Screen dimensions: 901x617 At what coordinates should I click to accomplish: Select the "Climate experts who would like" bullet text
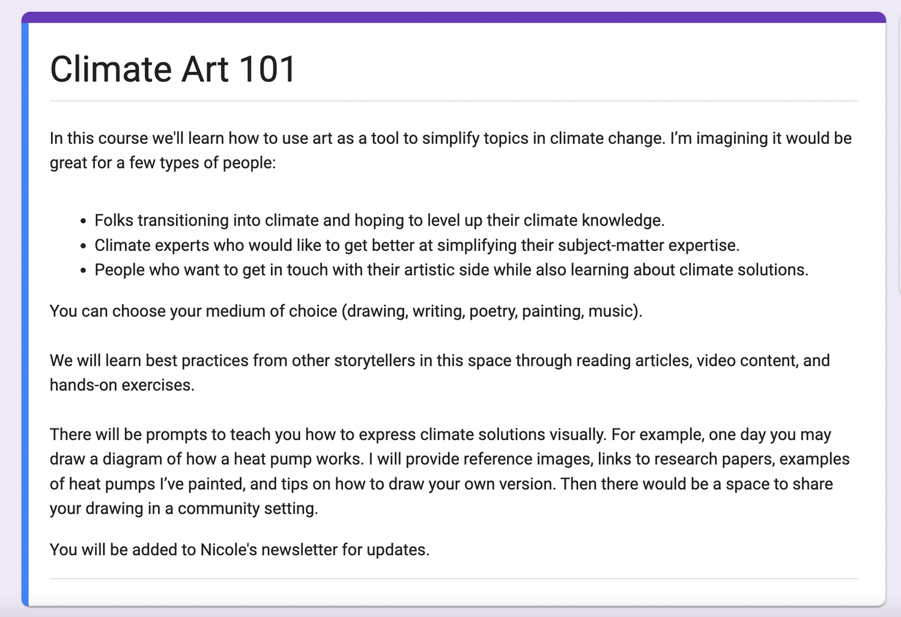pyautogui.click(x=417, y=245)
